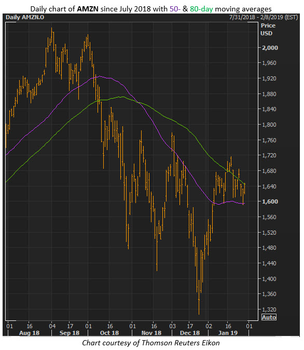Click the green 80-day text in the title
Screen dimensions: 304x350
click(201, 9)
